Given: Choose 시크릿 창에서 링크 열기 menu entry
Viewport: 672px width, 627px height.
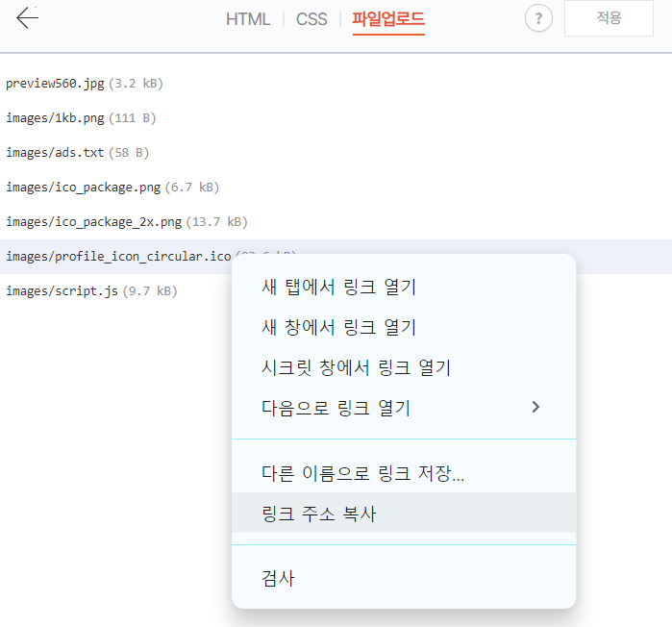Looking at the screenshot, I should [x=404, y=367].
